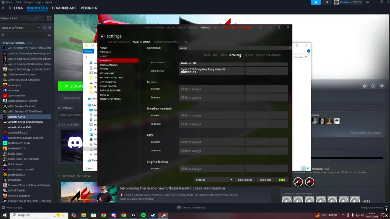Select Assetto Corsa Competizione in Steam library
The height and width of the screenshot is (219, 390).
pos(25,122)
